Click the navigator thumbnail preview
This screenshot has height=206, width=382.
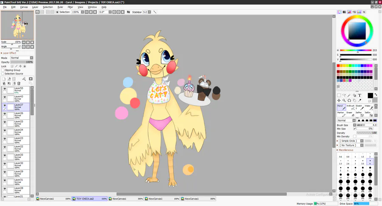pyautogui.click(x=17, y=25)
